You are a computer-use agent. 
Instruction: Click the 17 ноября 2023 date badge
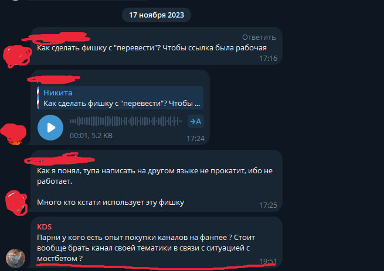click(x=157, y=15)
